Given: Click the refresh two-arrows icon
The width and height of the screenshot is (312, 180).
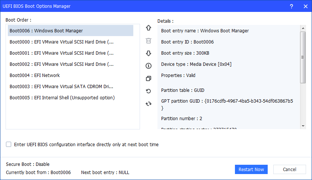Looking at the screenshot, I should pyautogui.click(x=149, y=104).
